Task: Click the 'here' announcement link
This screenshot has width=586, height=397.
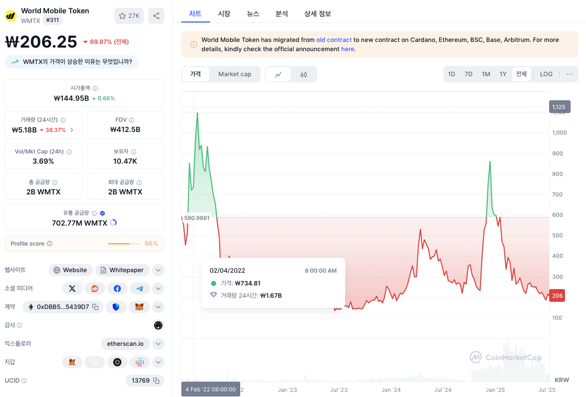Action: [x=348, y=49]
